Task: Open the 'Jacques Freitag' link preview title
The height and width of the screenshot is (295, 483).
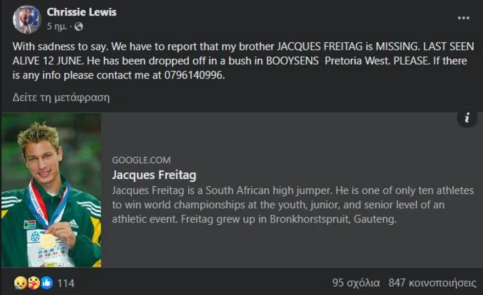Action: pyautogui.click(x=154, y=175)
